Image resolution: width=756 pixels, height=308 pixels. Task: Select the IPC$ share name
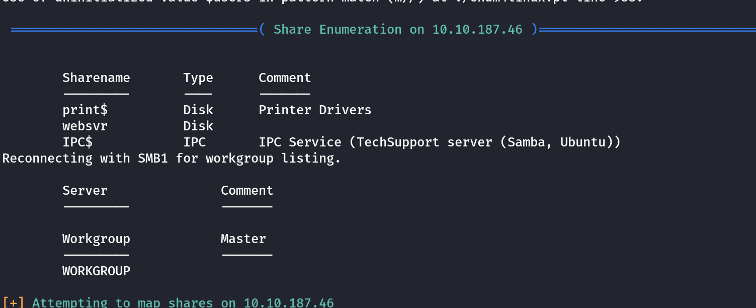pos(77,142)
